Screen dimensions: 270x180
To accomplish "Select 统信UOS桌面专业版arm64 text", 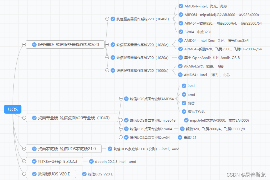I will (151, 129).
